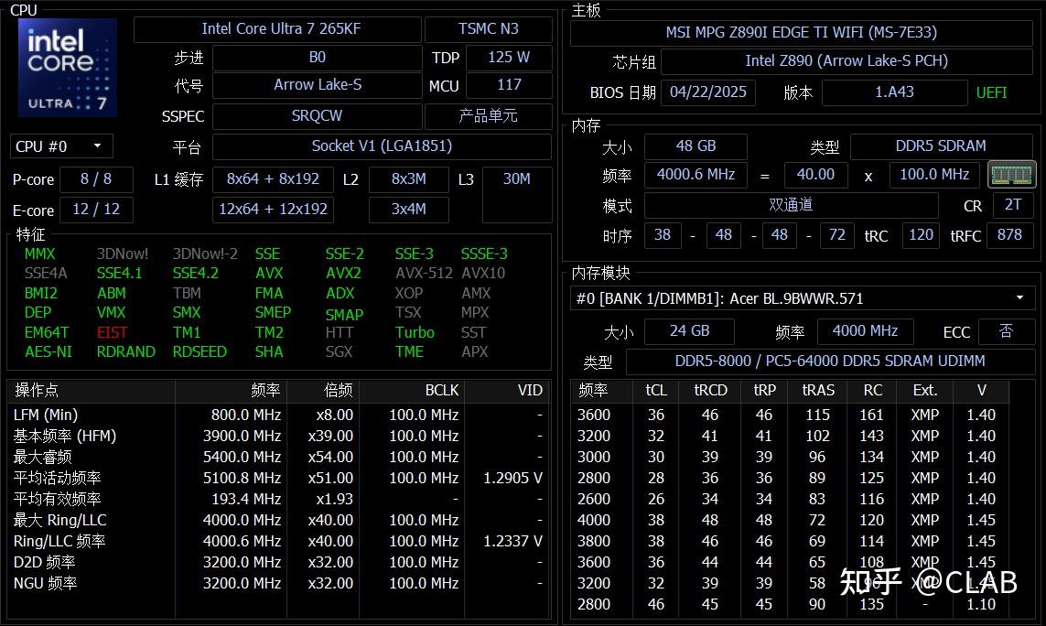Click the 双通道 memory mode box

(791, 204)
